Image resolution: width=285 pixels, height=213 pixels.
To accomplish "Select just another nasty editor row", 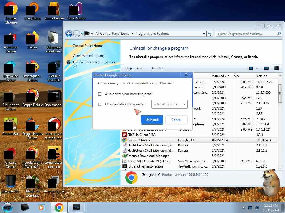I will coord(200,166).
